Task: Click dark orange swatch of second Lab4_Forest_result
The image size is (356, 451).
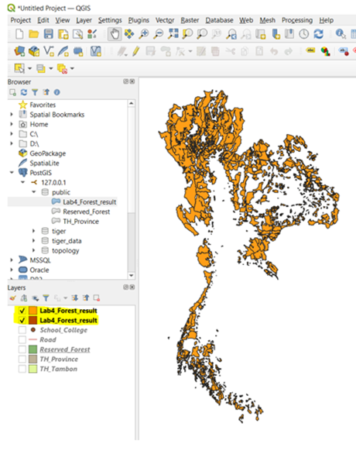Action: 33,320
